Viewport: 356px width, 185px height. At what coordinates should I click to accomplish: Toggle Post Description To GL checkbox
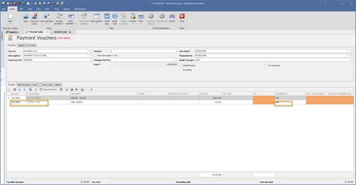pos(95,55)
